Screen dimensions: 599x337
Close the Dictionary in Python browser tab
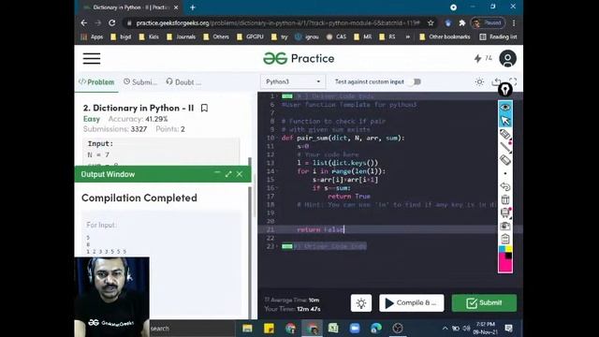(176, 7)
